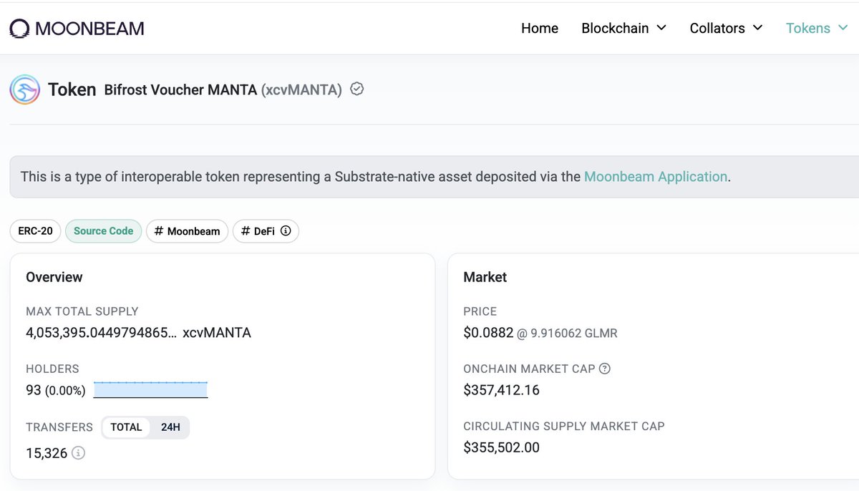Click the Overview card heading
This screenshot has width=859, height=491.
(54, 277)
